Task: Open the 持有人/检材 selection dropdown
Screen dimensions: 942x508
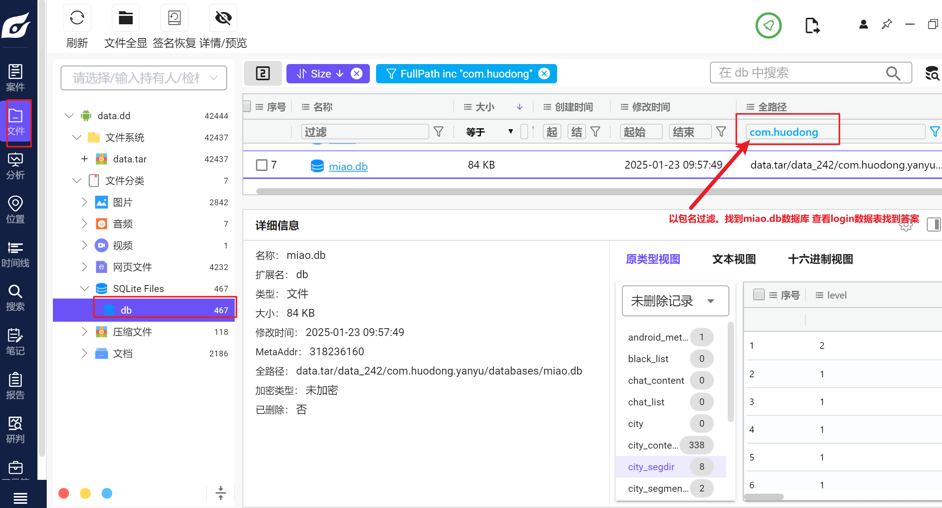Action: [144, 78]
